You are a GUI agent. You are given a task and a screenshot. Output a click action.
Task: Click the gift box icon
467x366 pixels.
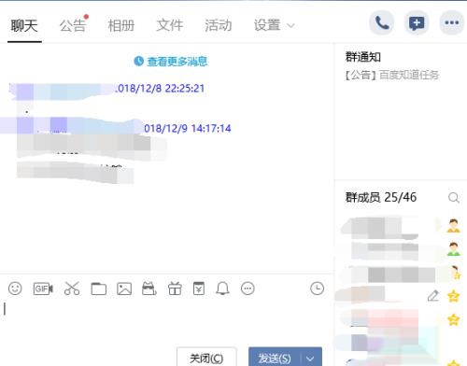(x=175, y=289)
